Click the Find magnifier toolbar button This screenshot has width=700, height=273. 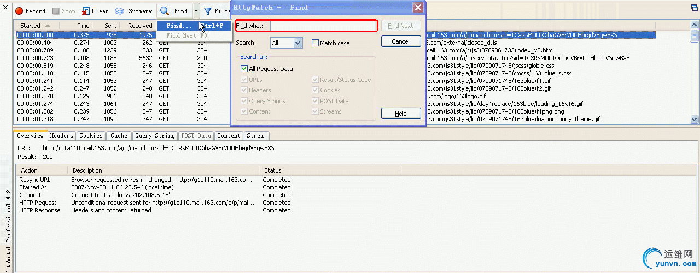tap(174, 11)
